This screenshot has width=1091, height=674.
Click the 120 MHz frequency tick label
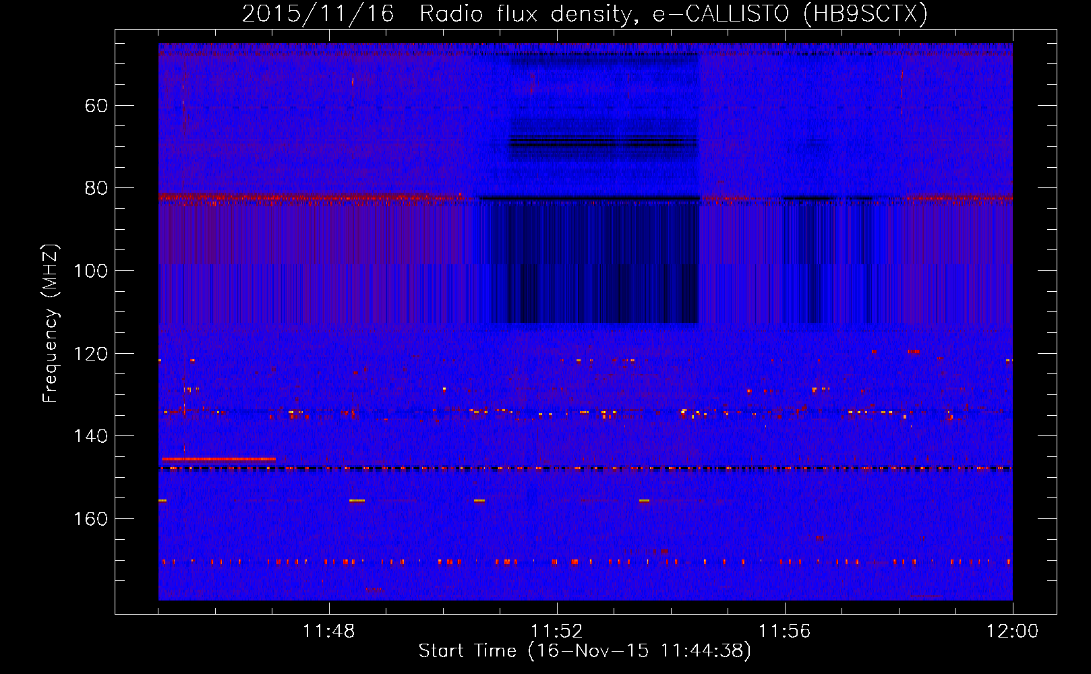pyautogui.click(x=90, y=354)
